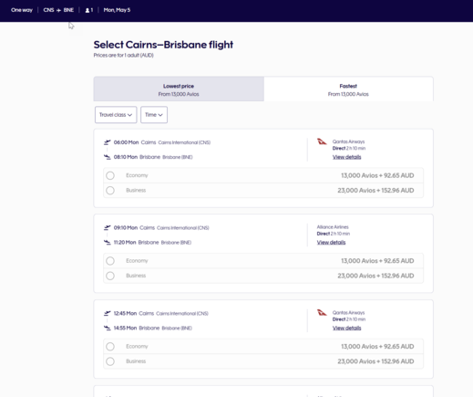This screenshot has width=473, height=397.
Task: Click the arrival plane icon beside 08:10 Mon
Action: (108, 157)
